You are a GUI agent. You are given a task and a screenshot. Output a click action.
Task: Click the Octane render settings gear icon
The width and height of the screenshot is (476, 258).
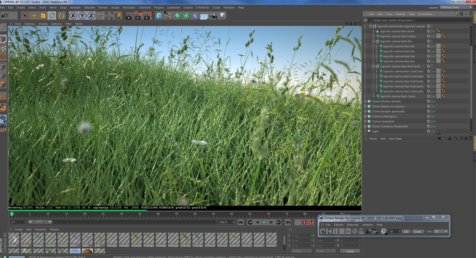click(355, 231)
